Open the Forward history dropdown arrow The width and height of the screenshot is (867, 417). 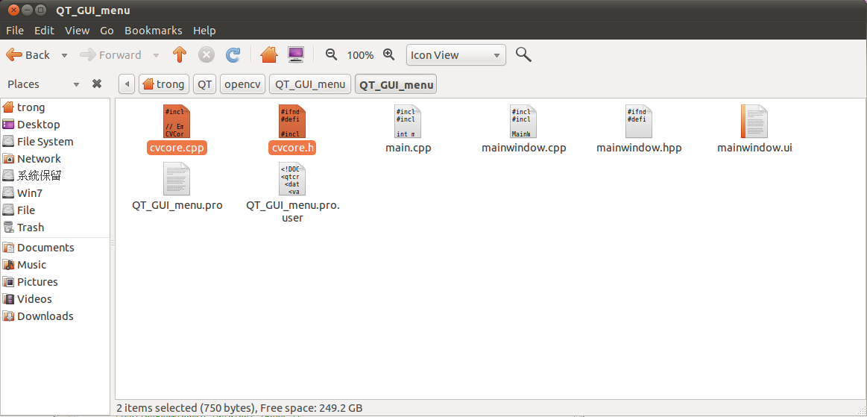tap(156, 55)
